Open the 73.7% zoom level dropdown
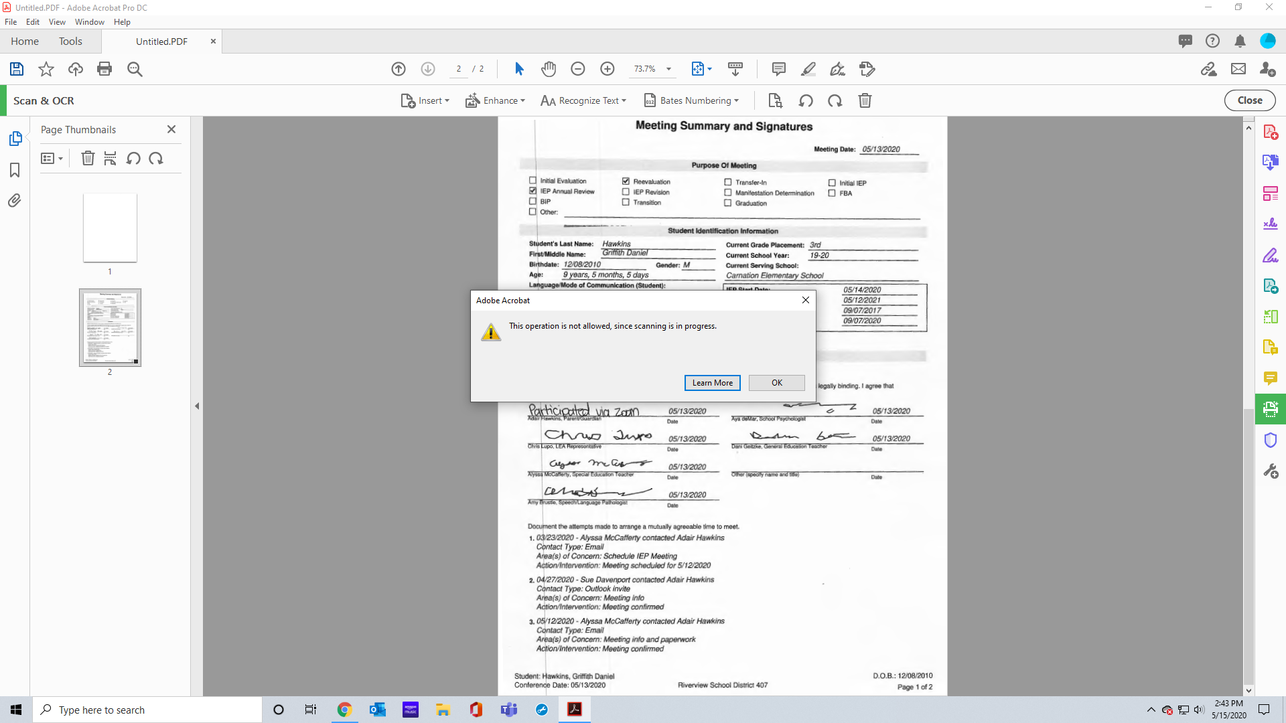Screen dimensions: 1286x723 click(x=668, y=69)
